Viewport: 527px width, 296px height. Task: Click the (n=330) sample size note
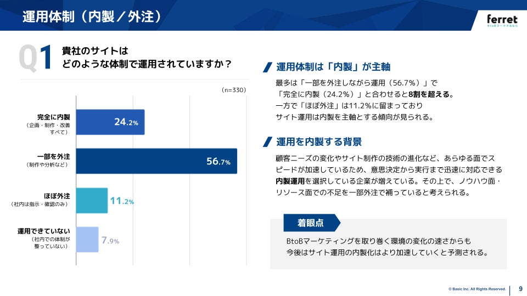point(234,90)
